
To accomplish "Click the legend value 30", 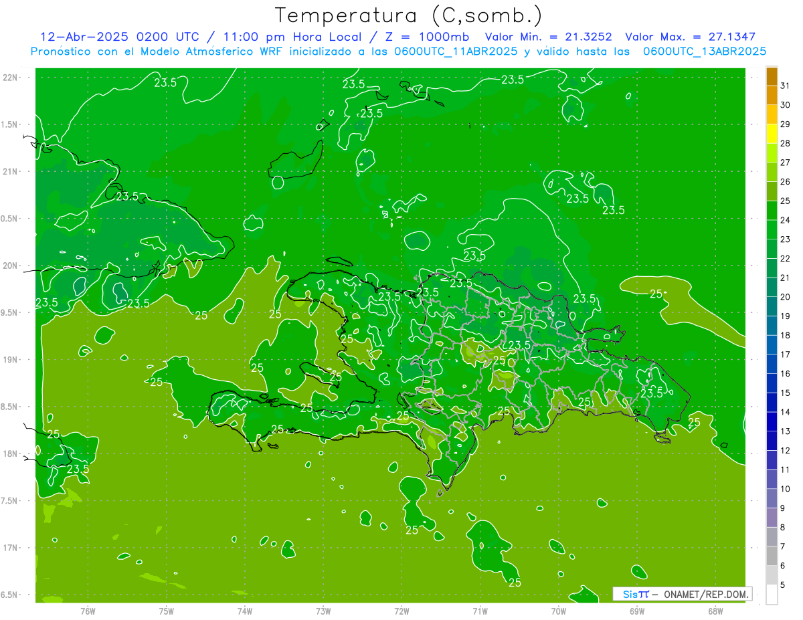I will click(x=786, y=105).
